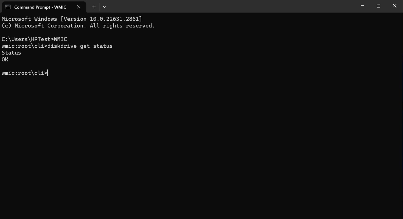
Task: Click the 'OK' status result
Action: click(x=5, y=60)
